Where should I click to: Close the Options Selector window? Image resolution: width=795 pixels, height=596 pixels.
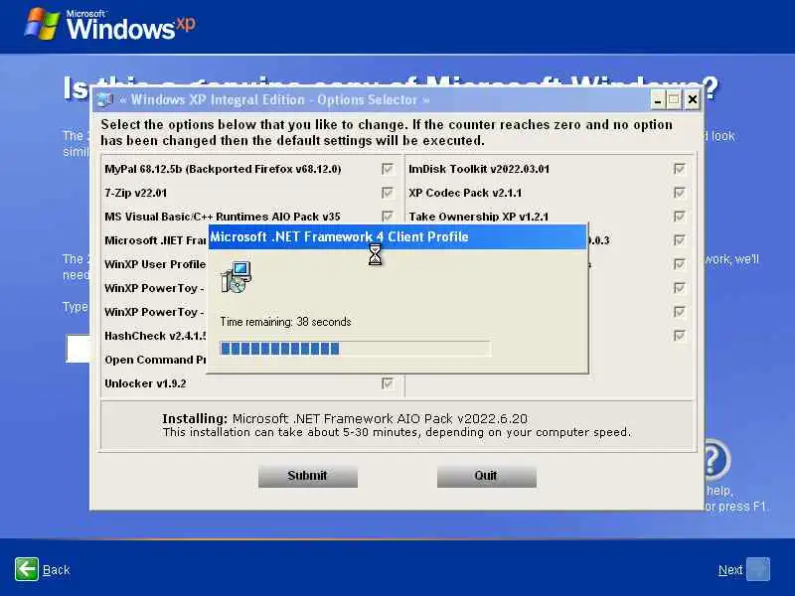692,100
